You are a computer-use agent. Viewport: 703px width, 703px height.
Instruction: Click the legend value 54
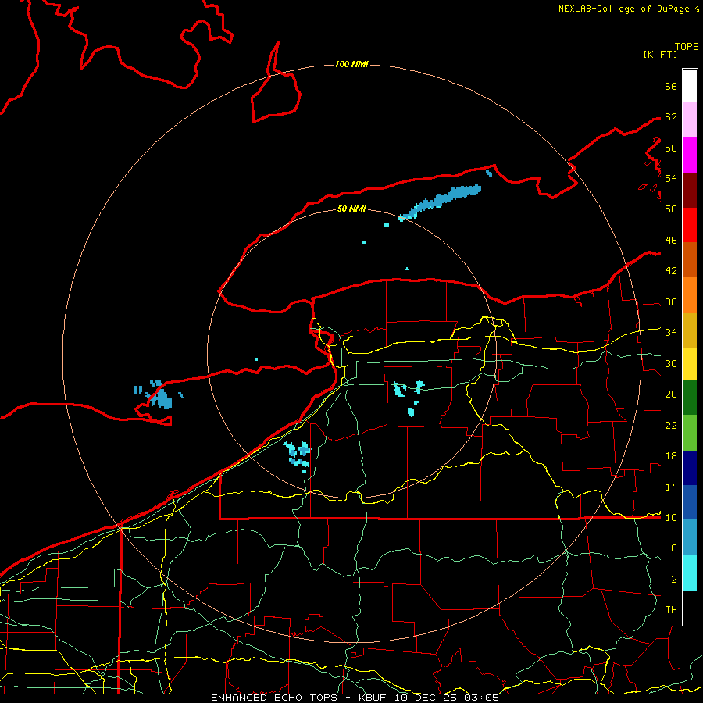[671, 178]
